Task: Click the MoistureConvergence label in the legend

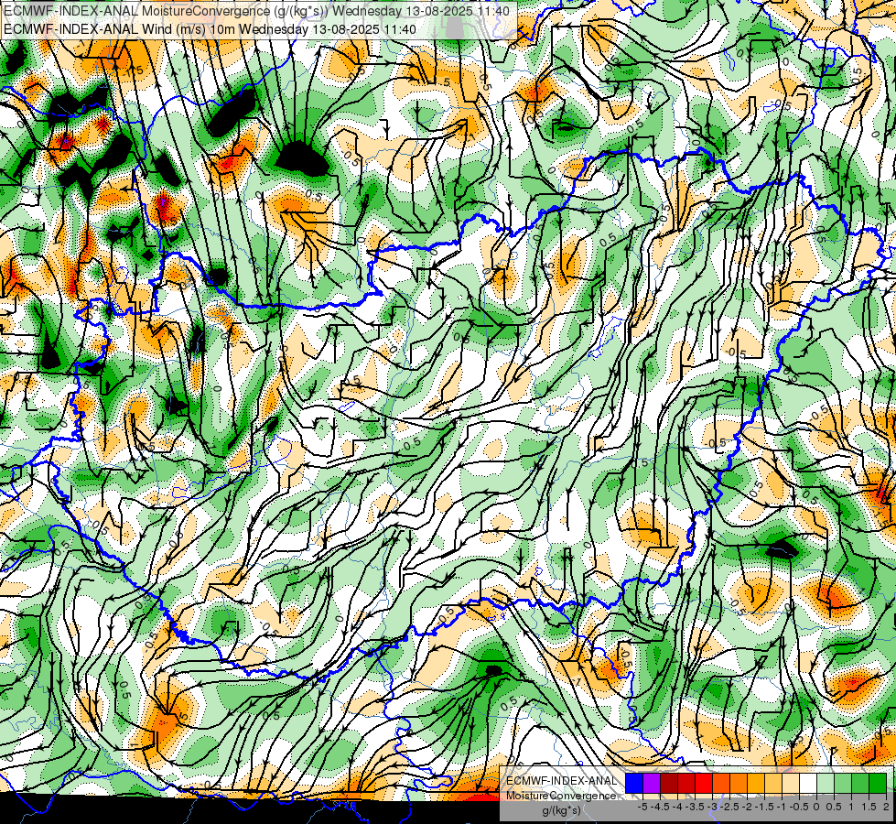Action: 562,796
